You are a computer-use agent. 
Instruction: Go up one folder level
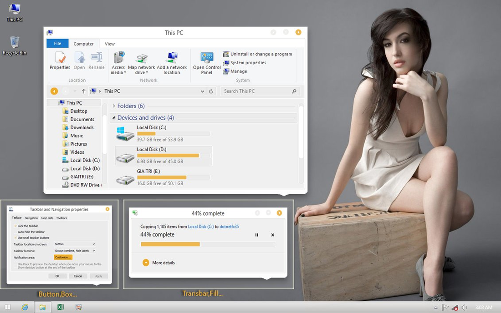coord(83,91)
